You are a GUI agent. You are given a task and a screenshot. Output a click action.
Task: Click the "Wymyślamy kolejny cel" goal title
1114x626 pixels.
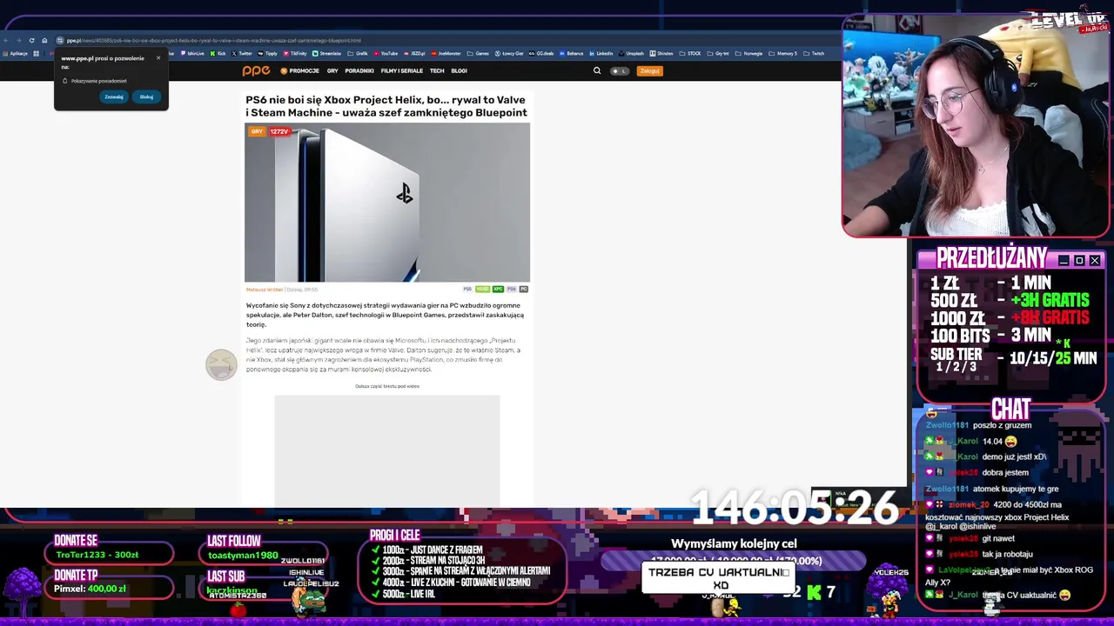[x=734, y=544]
